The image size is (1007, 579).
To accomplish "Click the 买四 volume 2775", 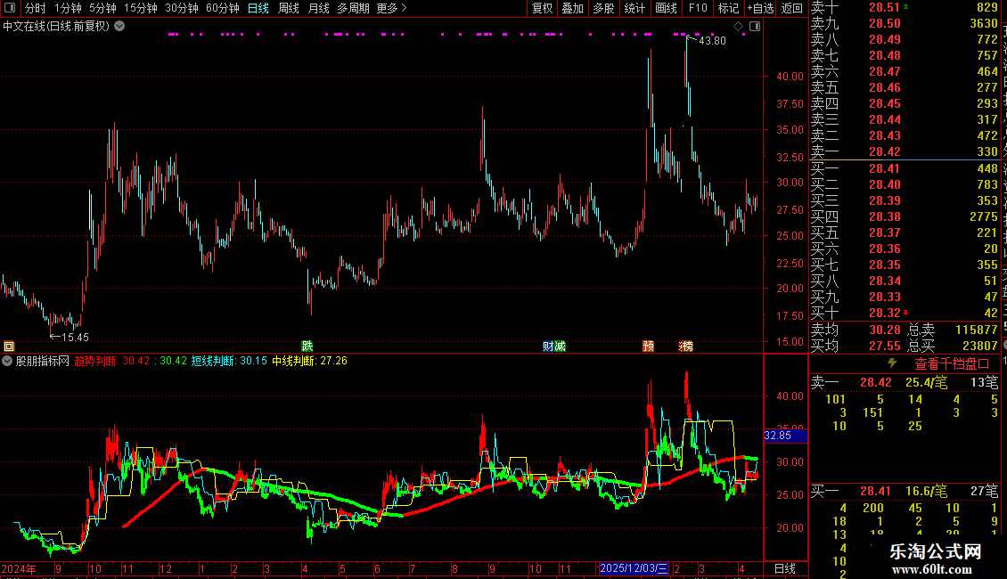I will pyautogui.click(x=984, y=217).
